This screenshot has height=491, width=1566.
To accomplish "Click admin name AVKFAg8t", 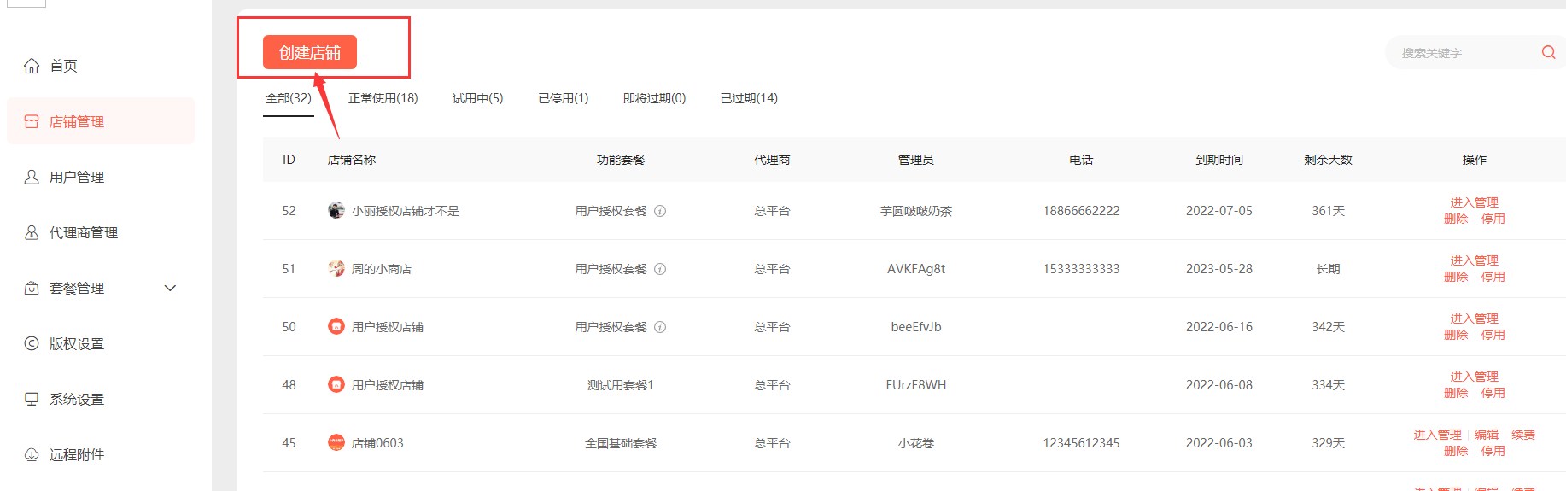I will click(x=916, y=269).
